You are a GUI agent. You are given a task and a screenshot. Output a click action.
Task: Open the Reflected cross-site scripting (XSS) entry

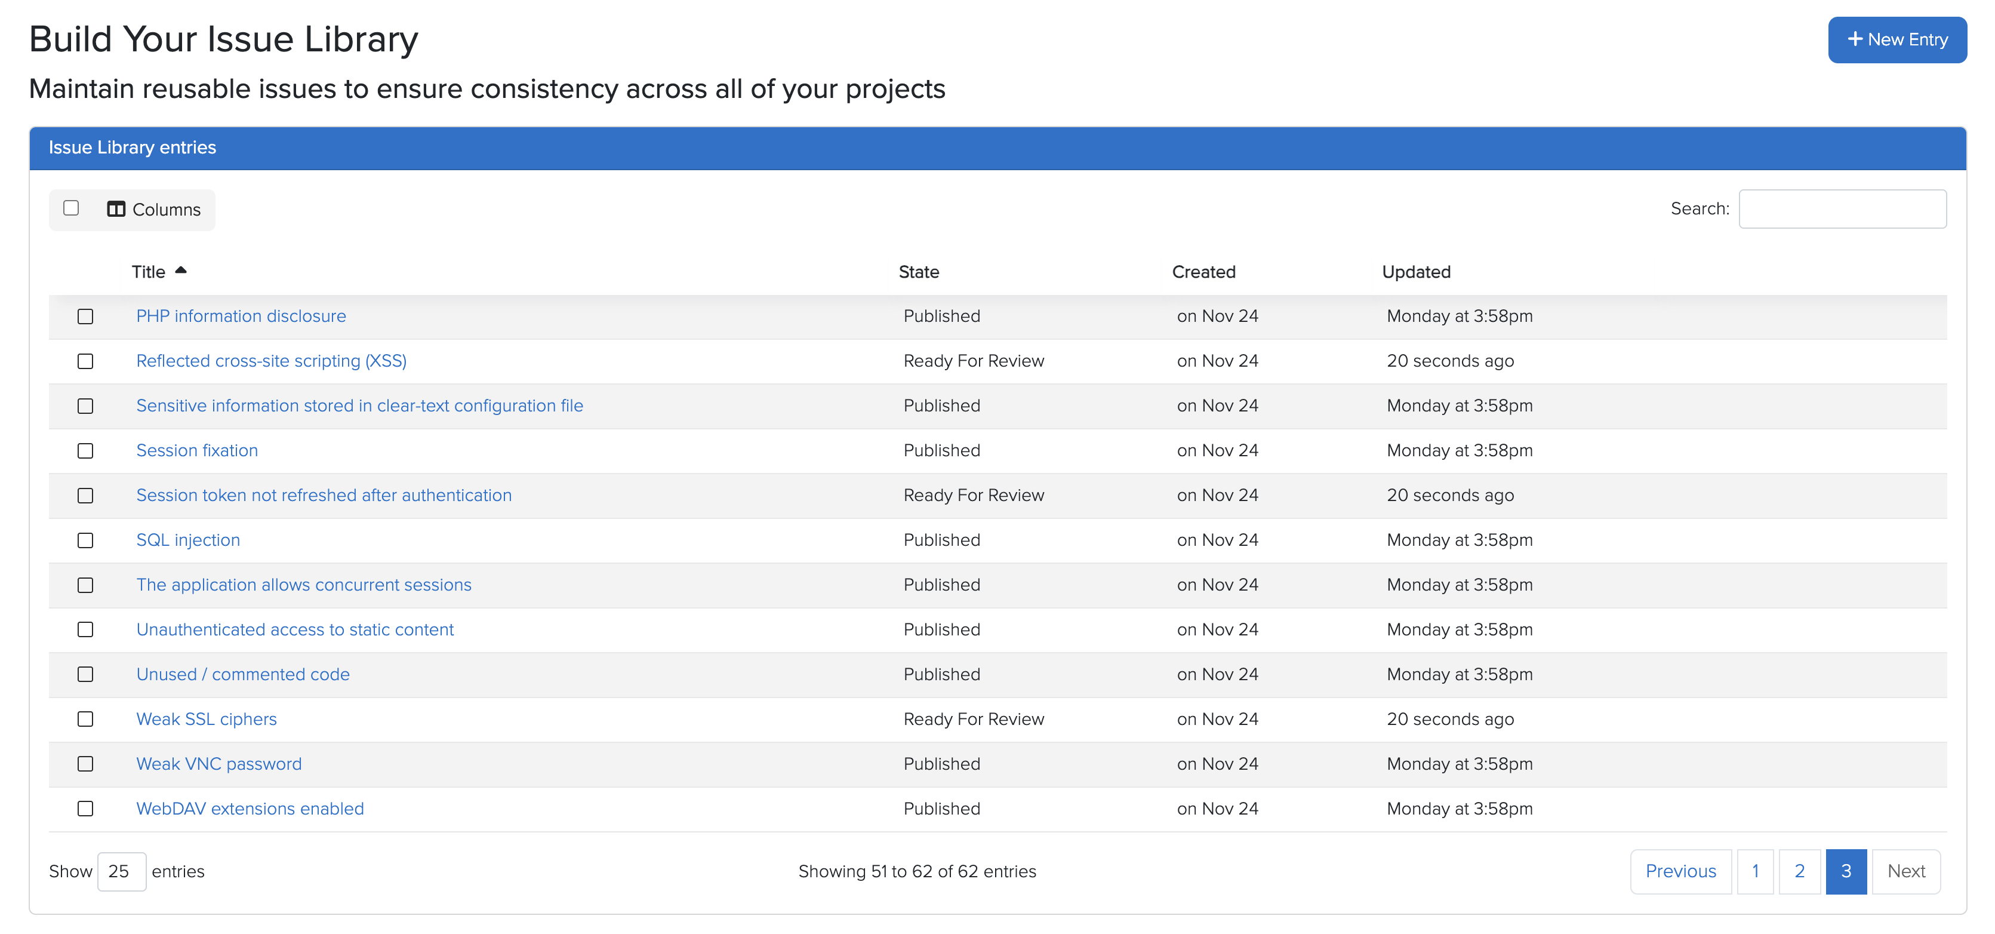[x=271, y=361]
